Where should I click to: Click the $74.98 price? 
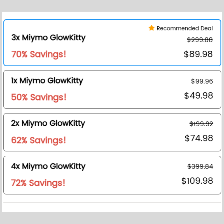(199, 138)
